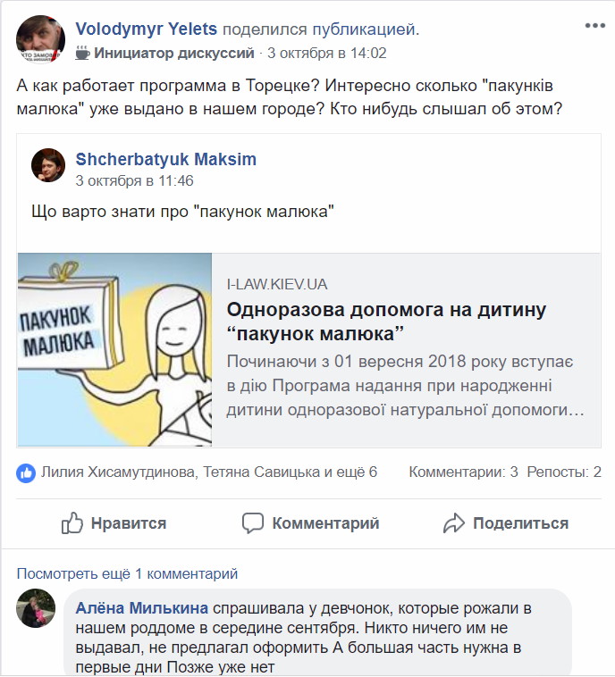This screenshot has height=677, width=615.
Task: Click the speech bubble comment icon
Action: pos(252,523)
